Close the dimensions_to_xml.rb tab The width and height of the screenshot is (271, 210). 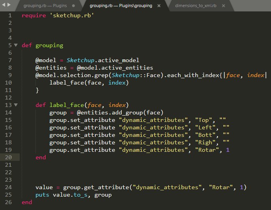[223, 6]
